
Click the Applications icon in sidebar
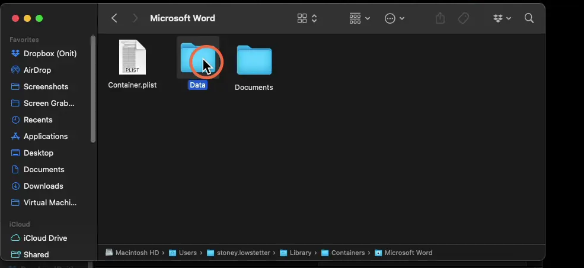point(15,137)
